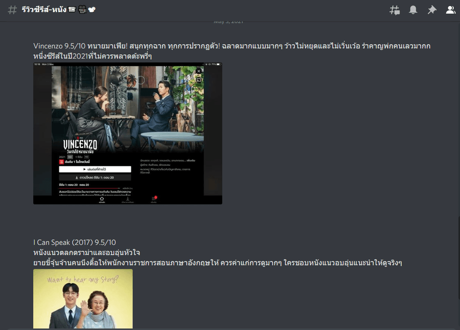Image resolution: width=460 pixels, height=330 pixels.
Task: Click the I Can Speak (2017) 9.5/10 text
Action: click(x=75, y=243)
